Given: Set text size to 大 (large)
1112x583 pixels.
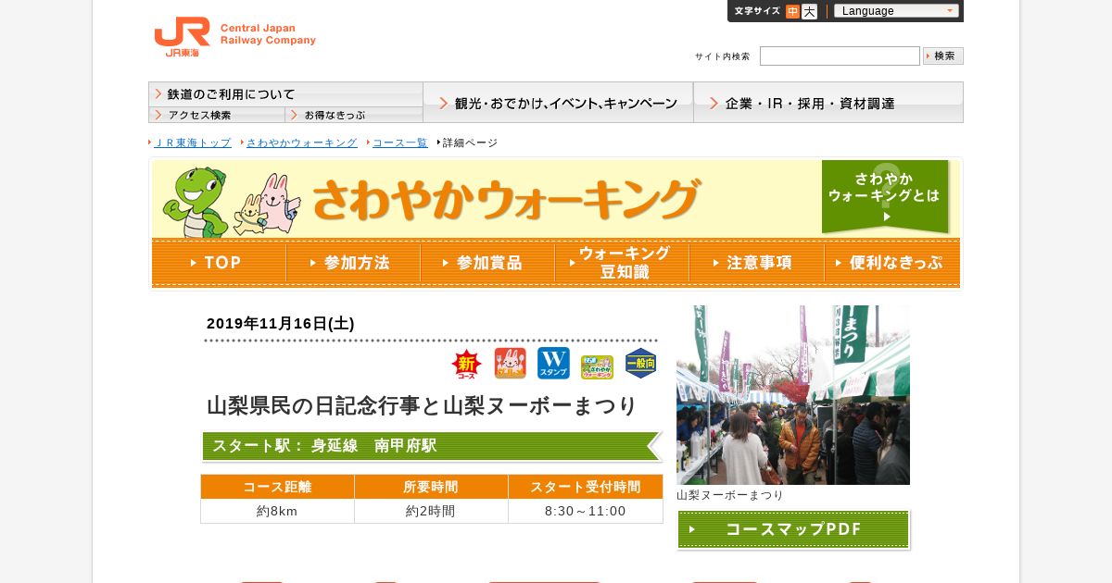Looking at the screenshot, I should click(809, 11).
